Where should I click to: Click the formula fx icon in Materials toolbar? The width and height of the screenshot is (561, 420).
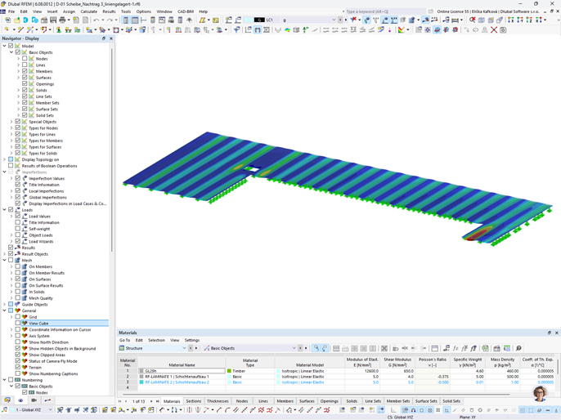456,348
